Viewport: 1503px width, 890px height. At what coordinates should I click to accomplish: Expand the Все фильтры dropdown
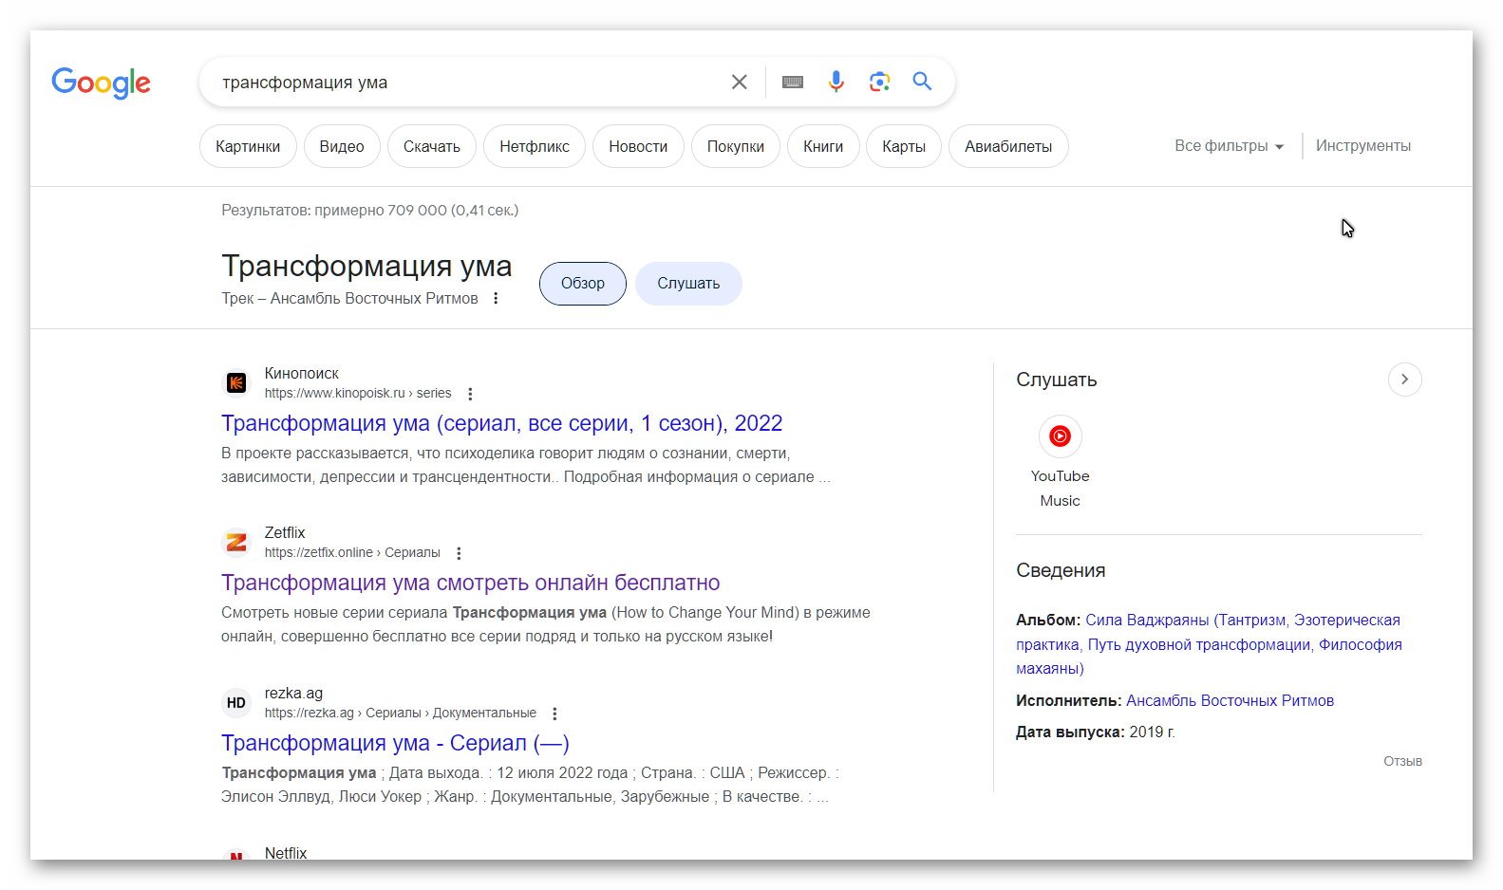pyautogui.click(x=1229, y=146)
